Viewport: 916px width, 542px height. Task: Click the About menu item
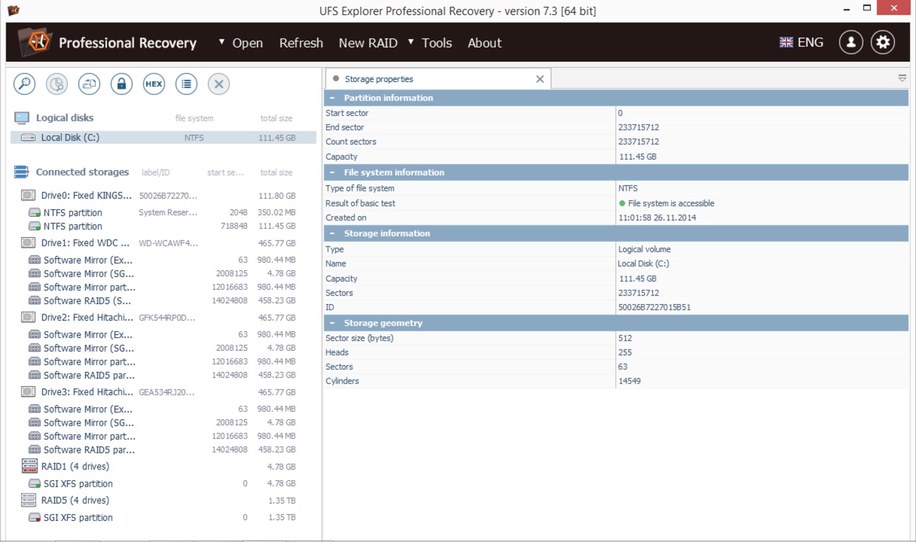[484, 43]
